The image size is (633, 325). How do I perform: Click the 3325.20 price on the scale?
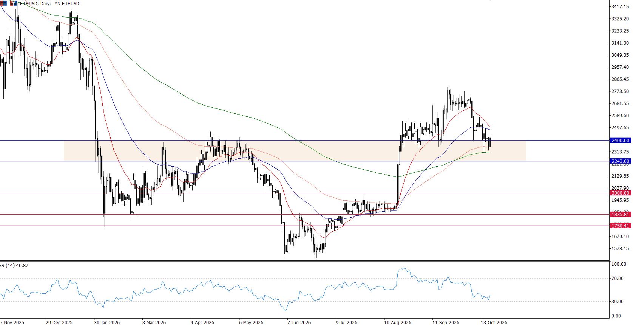(x=620, y=19)
